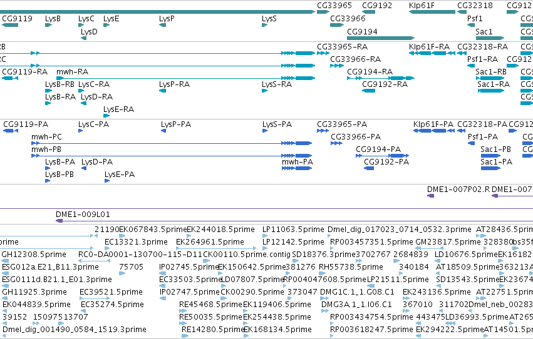Select the IP02745.5prime EST
533x339 pixels.
click(162, 273)
